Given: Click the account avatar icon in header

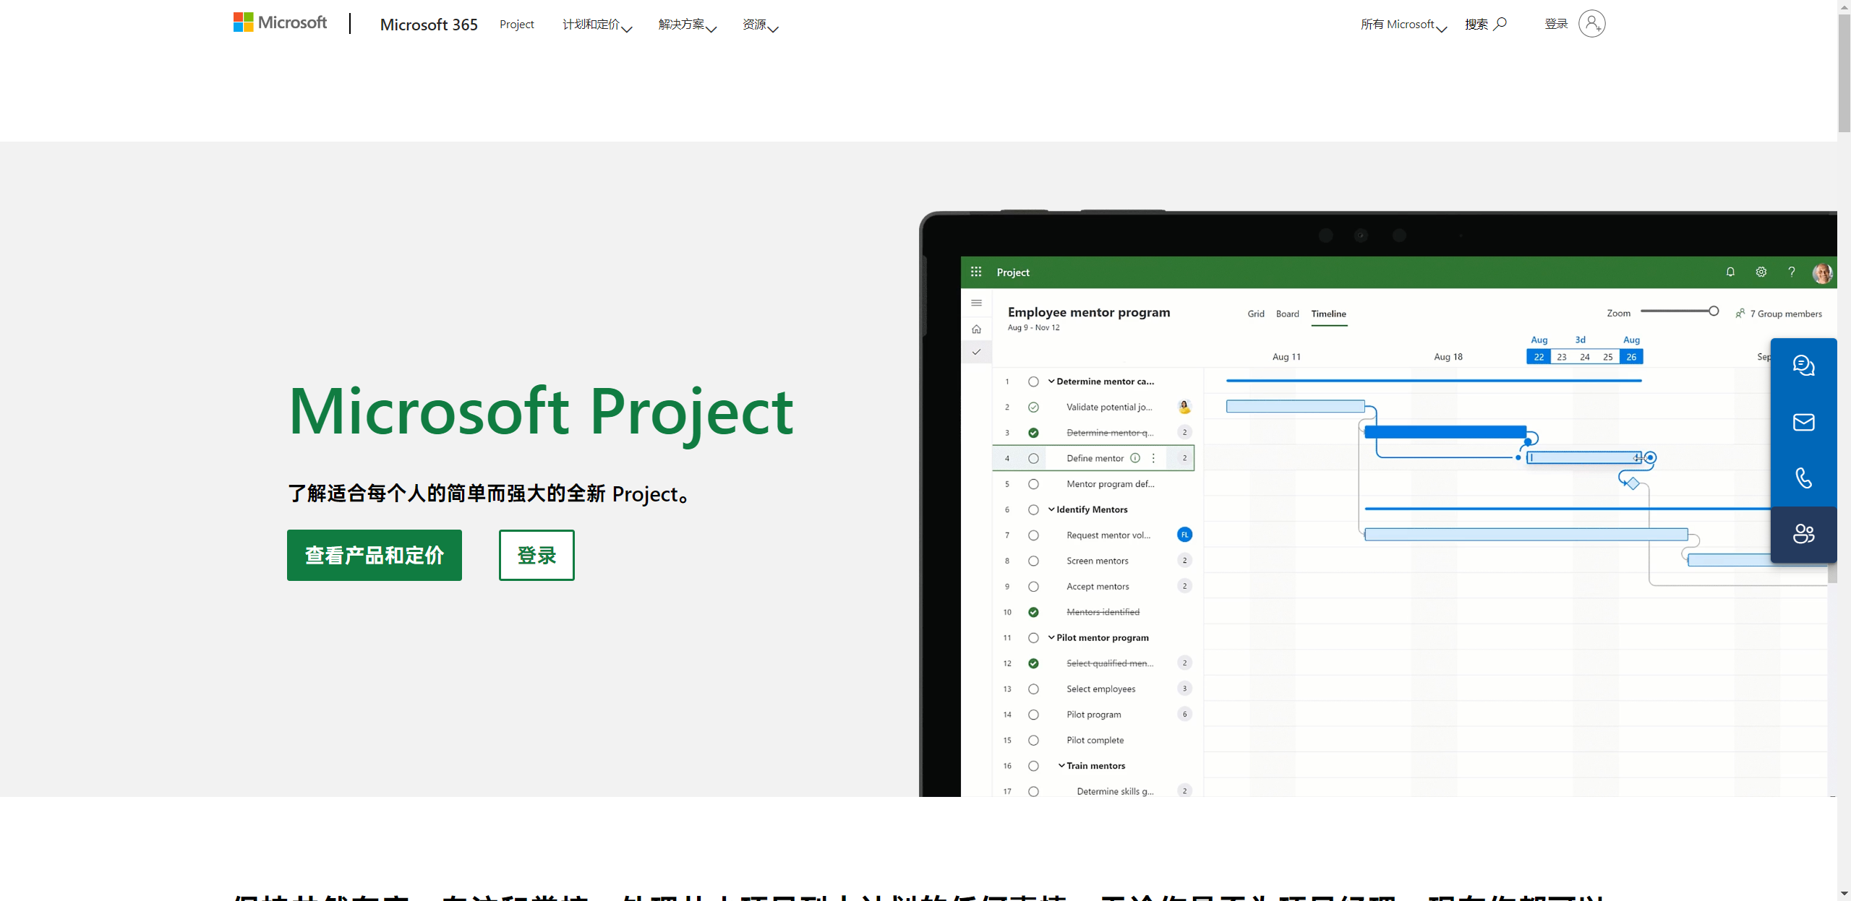Looking at the screenshot, I should pyautogui.click(x=1591, y=24).
